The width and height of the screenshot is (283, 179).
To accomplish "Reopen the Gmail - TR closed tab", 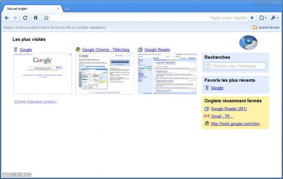I will 222,116.
